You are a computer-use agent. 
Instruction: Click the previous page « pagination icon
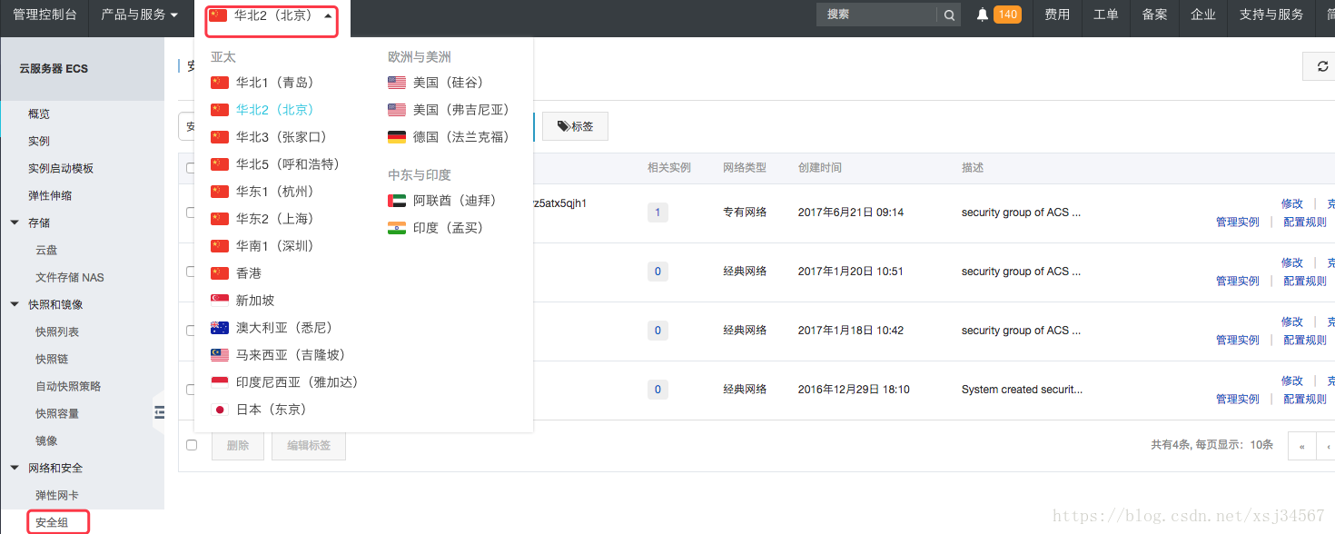(1302, 446)
